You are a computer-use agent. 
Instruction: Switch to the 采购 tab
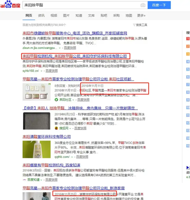116,15
